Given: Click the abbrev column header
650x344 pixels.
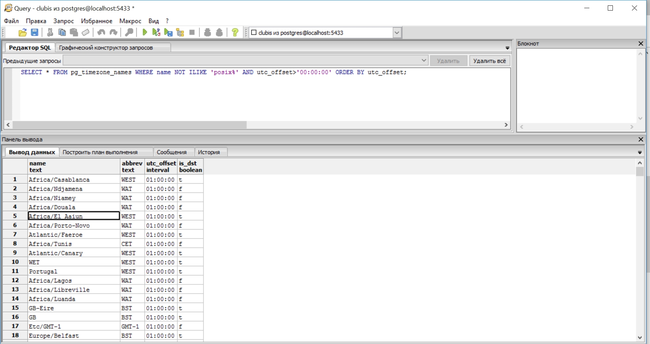Looking at the screenshot, I should pyautogui.click(x=133, y=167).
